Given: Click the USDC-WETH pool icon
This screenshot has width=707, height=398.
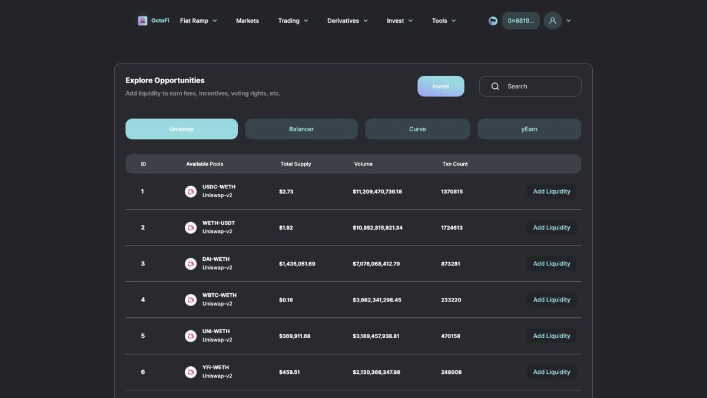Looking at the screenshot, I should click(x=191, y=191).
